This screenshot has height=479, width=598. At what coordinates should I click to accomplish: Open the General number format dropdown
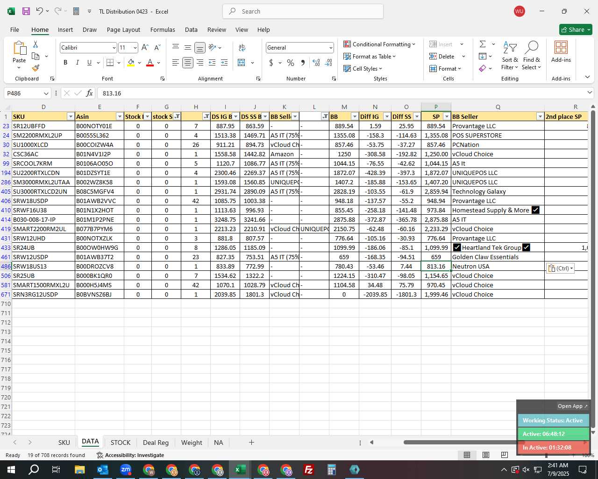[331, 48]
